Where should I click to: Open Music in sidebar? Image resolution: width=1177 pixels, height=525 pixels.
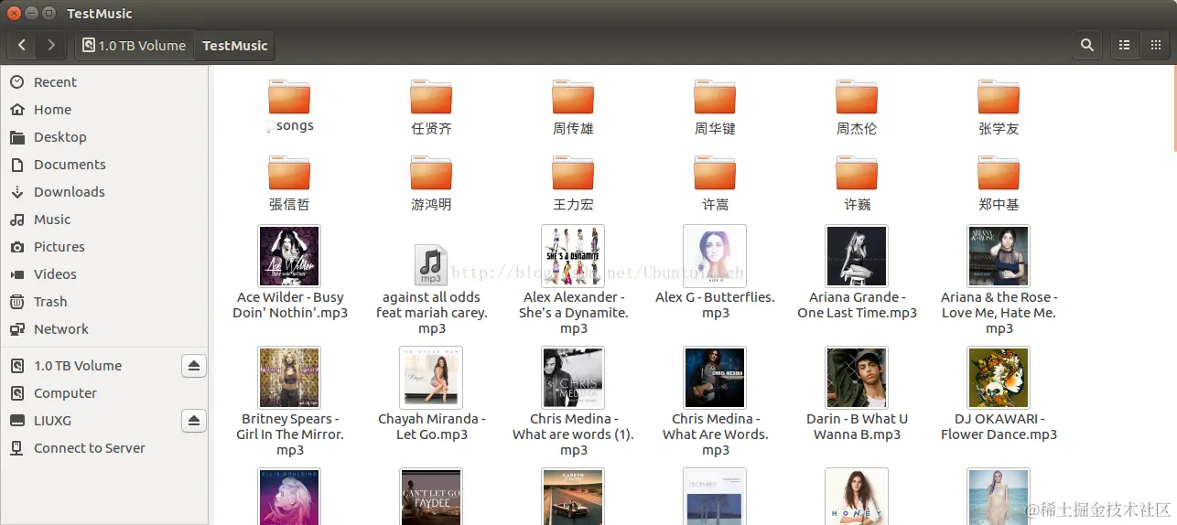click(105, 220)
